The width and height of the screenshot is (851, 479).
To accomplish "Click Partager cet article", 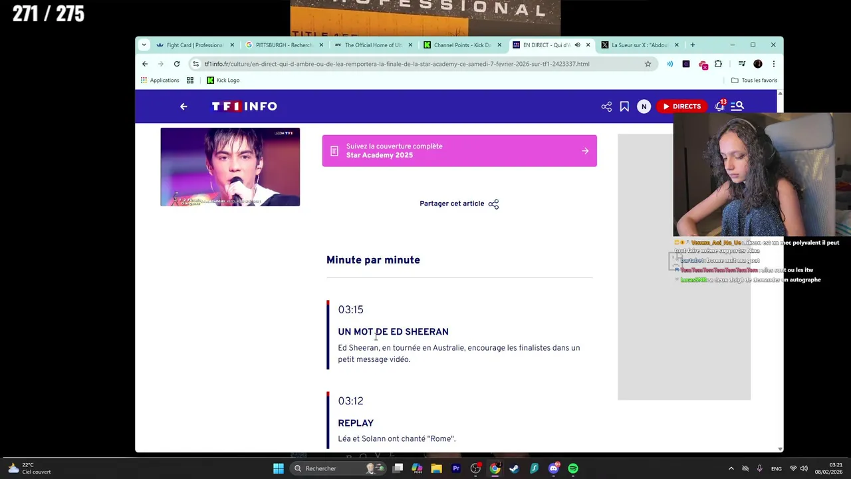I will click(x=451, y=204).
